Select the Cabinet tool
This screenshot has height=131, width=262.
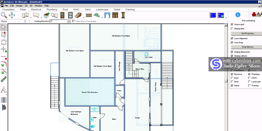pyautogui.click(x=115, y=15)
